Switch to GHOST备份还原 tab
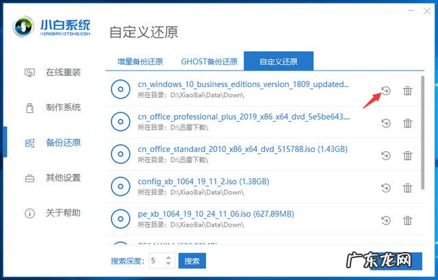This screenshot has height=280, width=438. [x=209, y=62]
